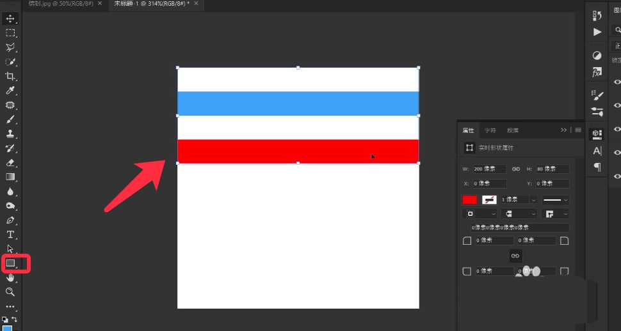
Task: Select the Spot Healing tool
Action: coord(10,105)
